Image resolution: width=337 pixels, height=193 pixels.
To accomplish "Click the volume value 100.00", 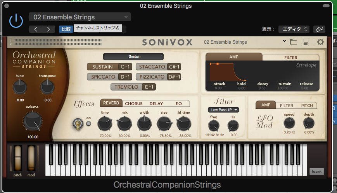I will click(33, 137).
